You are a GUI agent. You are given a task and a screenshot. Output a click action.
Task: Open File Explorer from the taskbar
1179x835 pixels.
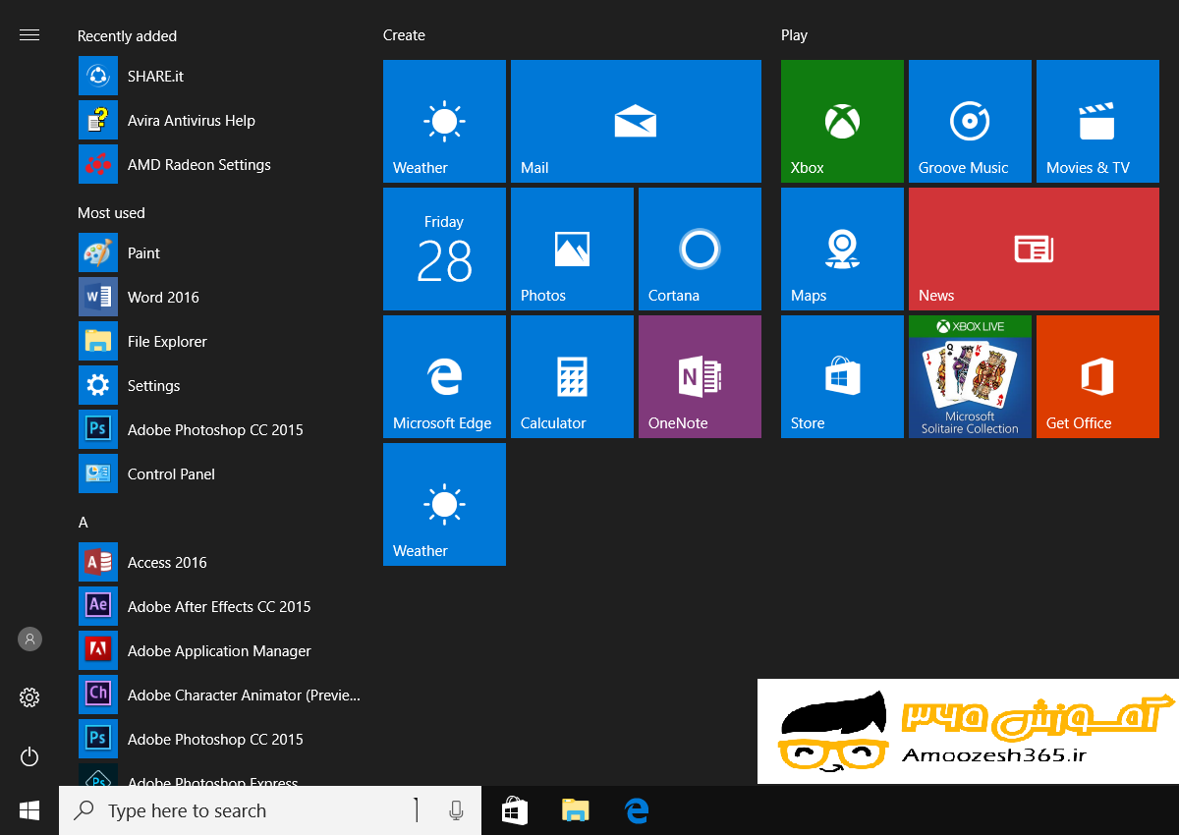click(x=576, y=810)
